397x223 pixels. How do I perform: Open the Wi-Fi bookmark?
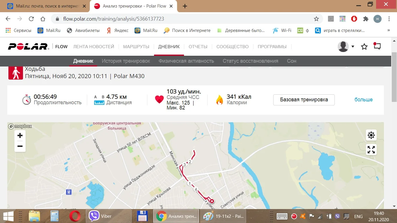[282, 30]
